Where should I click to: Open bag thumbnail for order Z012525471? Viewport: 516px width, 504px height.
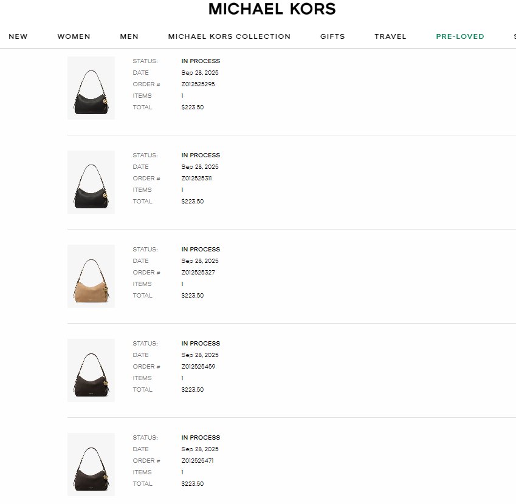coord(91,464)
